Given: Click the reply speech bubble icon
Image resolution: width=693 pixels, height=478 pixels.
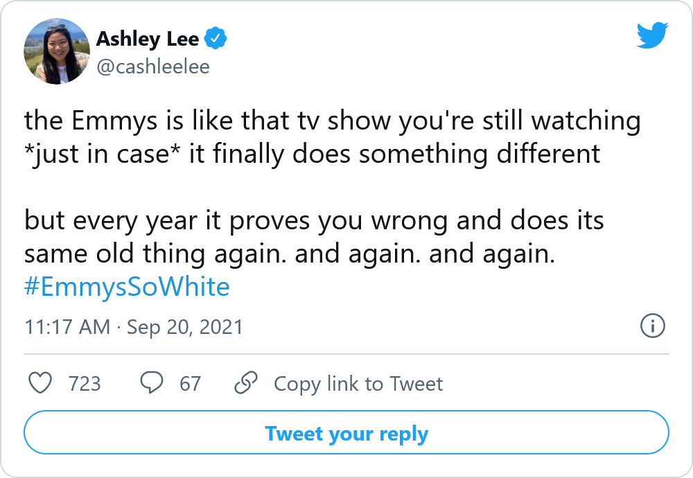Looking at the screenshot, I should 152,383.
